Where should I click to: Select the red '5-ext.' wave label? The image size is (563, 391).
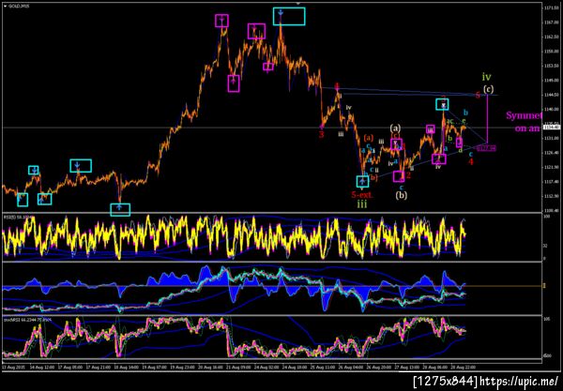point(362,195)
